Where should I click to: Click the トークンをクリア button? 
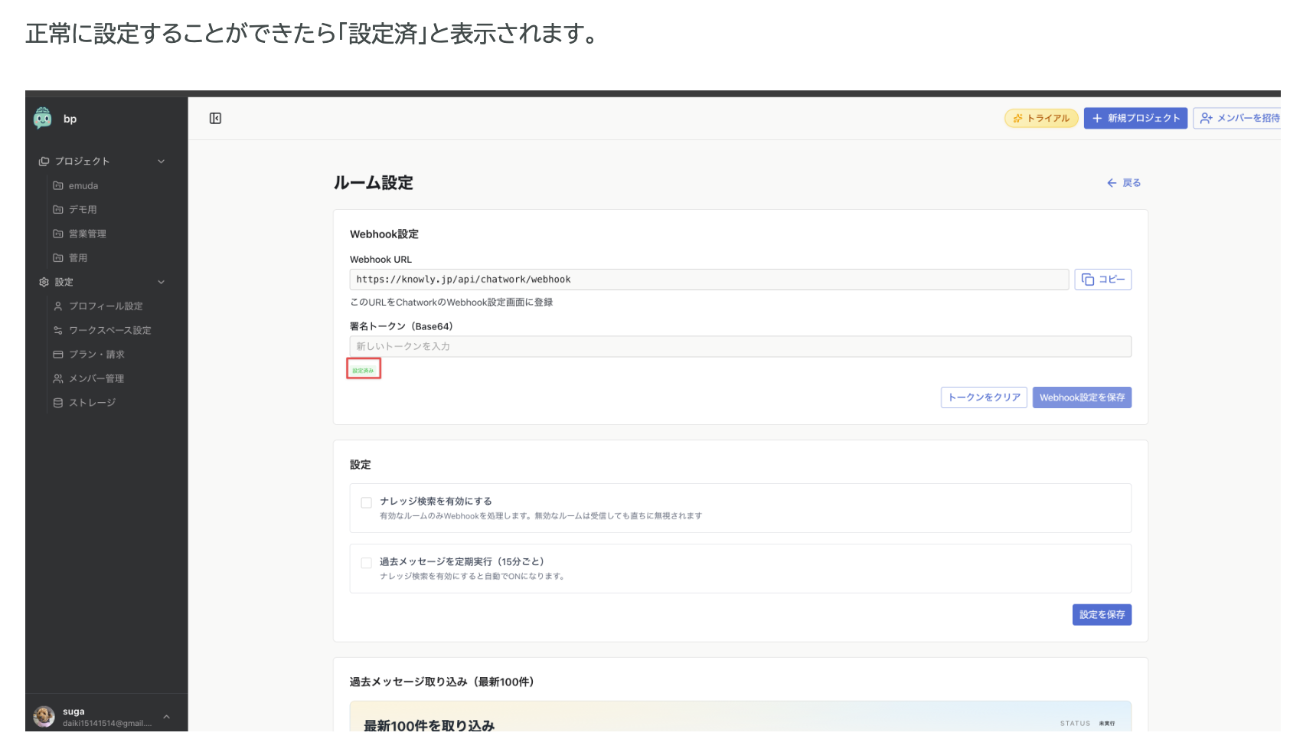pos(984,397)
